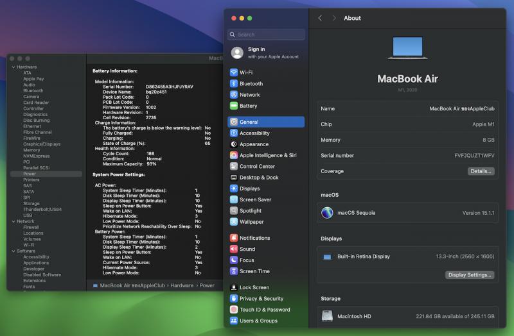Screen dimensions: 514x336
Task: Open the Focus moon icon
Action: tap(234, 260)
